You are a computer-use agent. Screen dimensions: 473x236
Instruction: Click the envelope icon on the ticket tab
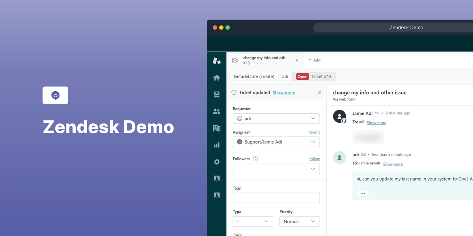point(235,60)
